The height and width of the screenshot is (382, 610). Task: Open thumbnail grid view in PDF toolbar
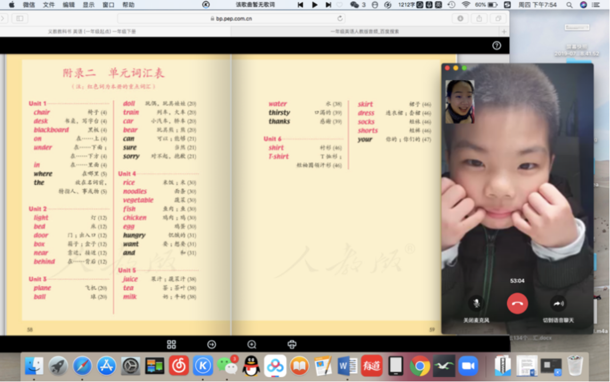171,344
